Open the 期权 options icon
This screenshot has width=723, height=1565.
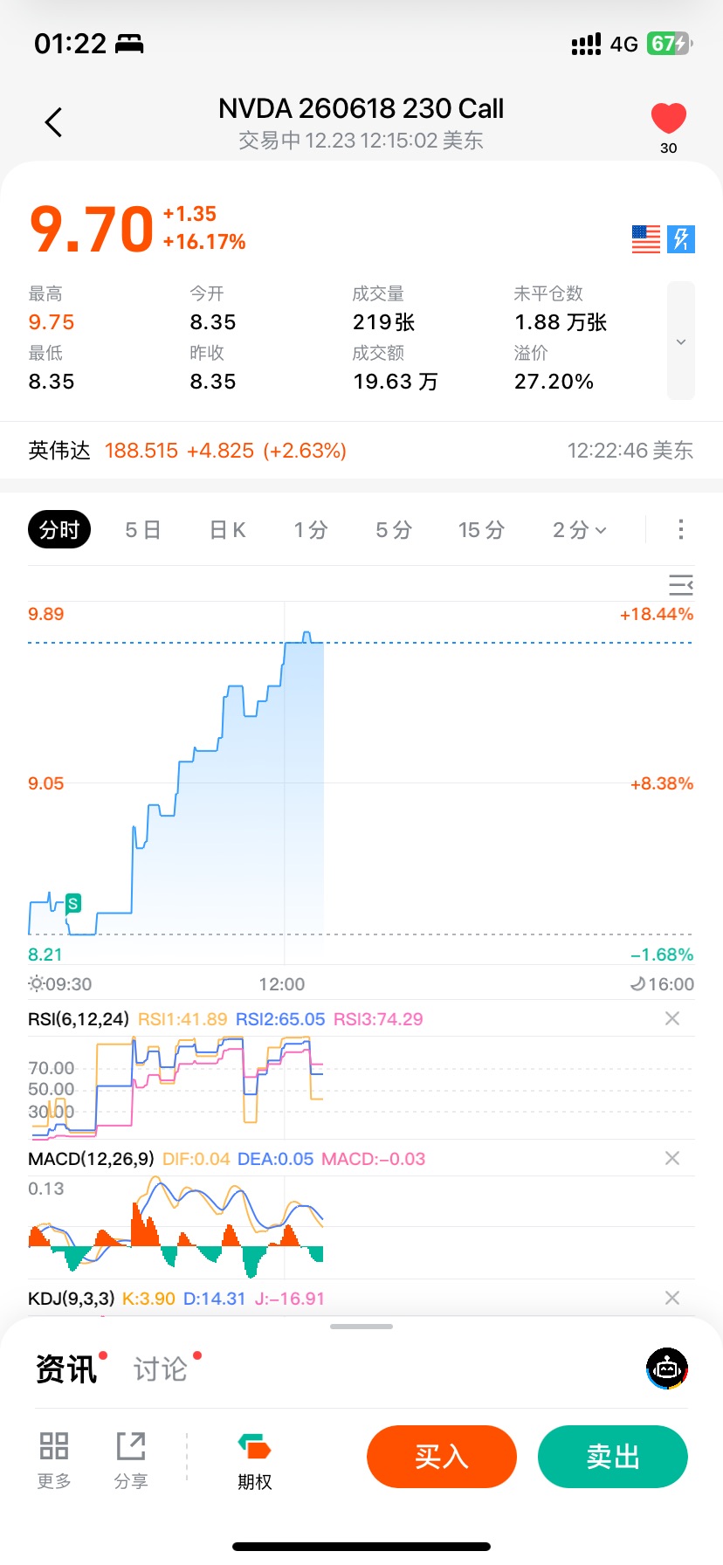(x=255, y=1459)
